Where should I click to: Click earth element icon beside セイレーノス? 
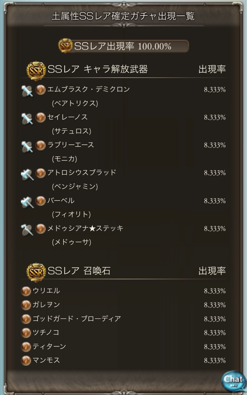(40, 118)
